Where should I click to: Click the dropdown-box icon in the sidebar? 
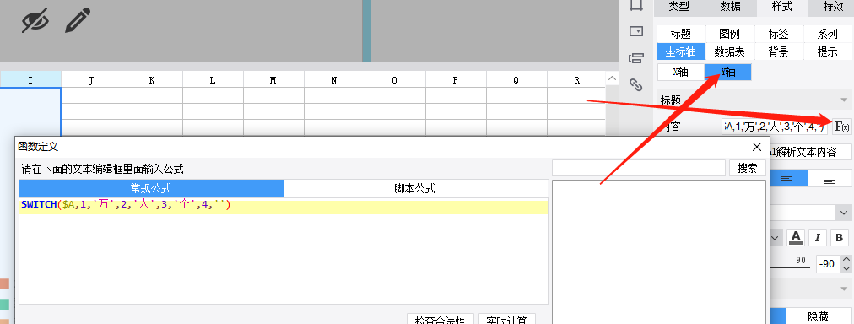pyautogui.click(x=636, y=31)
